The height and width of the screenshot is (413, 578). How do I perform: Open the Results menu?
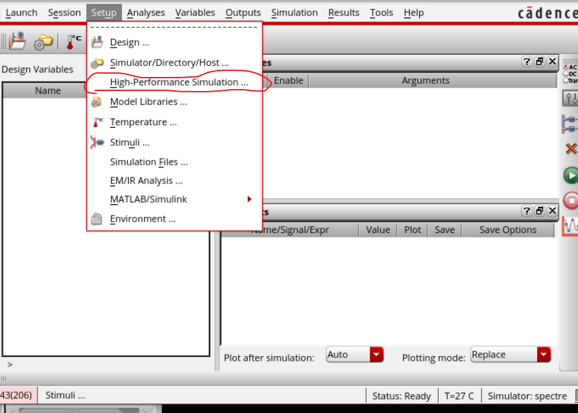[x=344, y=13]
